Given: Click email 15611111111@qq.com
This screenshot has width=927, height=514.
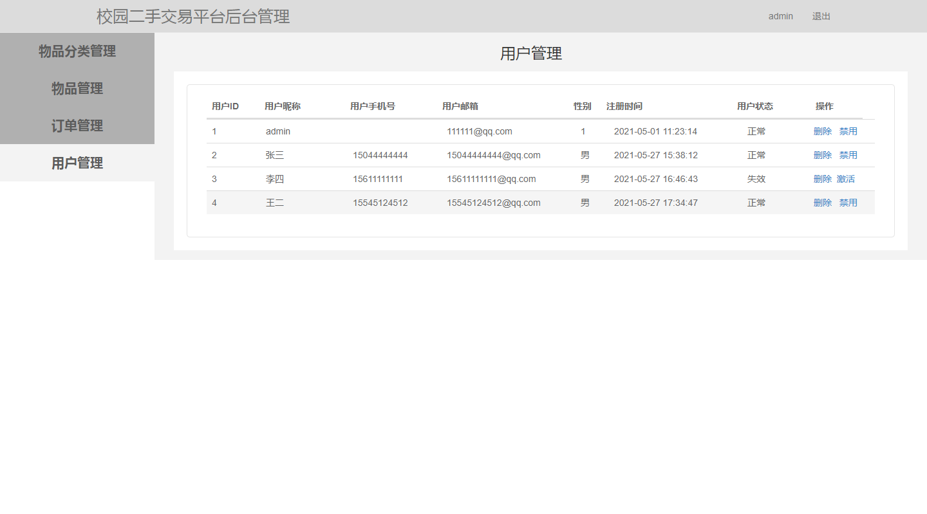Looking at the screenshot, I should (x=491, y=179).
